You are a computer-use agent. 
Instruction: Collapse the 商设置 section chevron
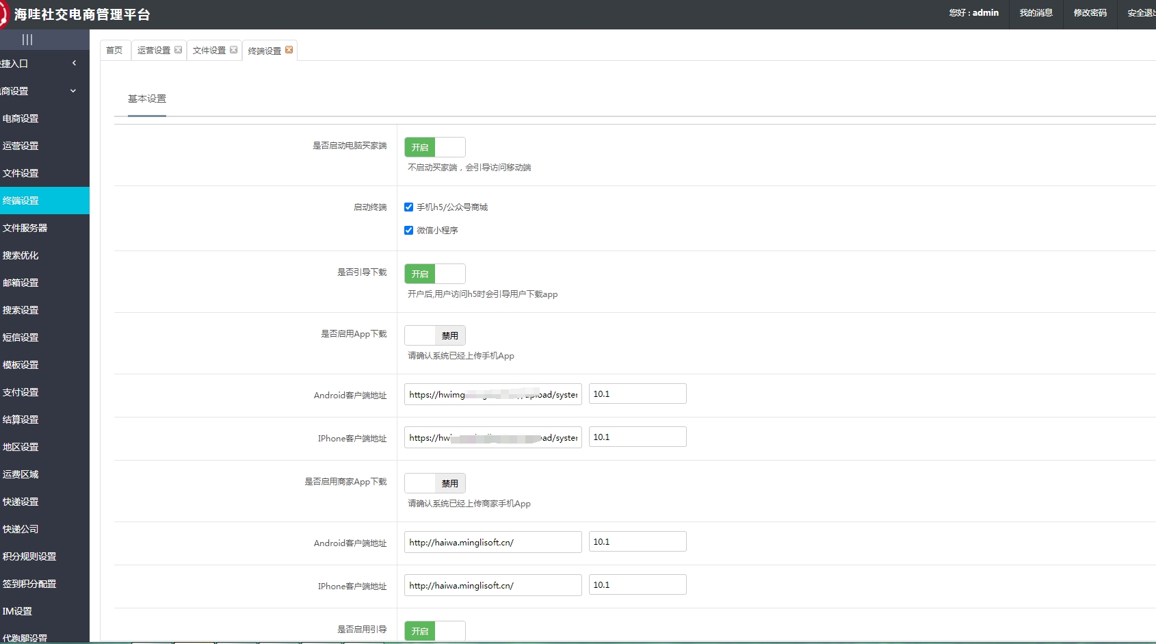(x=73, y=90)
